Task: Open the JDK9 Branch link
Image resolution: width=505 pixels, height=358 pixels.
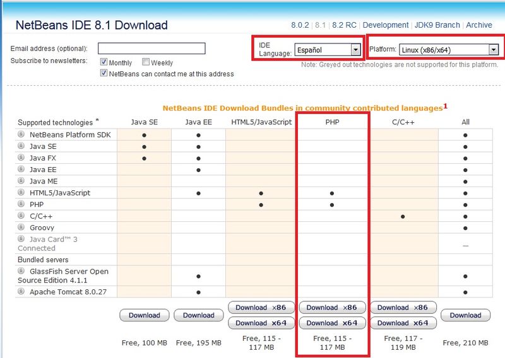Action: [x=437, y=25]
